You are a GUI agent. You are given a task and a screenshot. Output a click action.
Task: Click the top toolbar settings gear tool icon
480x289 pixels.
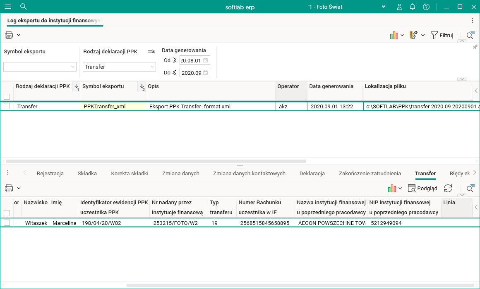click(x=413, y=35)
